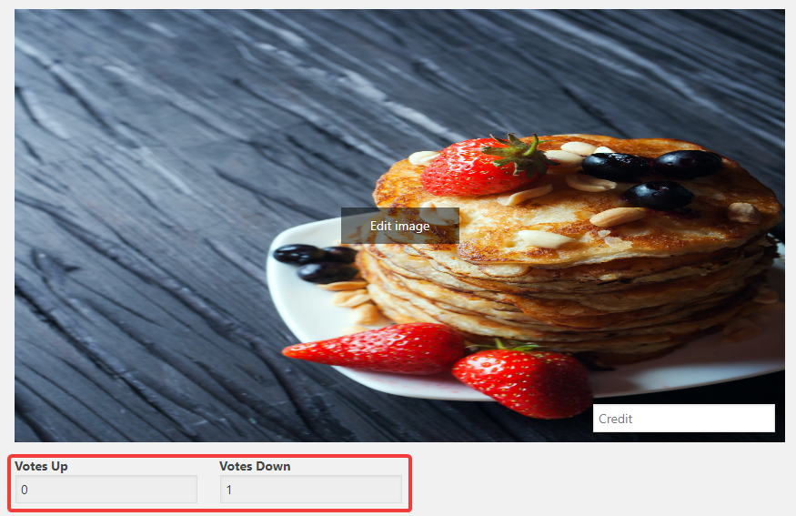Click the blueberries lying on the plate
The width and height of the screenshot is (796, 516).
coord(317,263)
